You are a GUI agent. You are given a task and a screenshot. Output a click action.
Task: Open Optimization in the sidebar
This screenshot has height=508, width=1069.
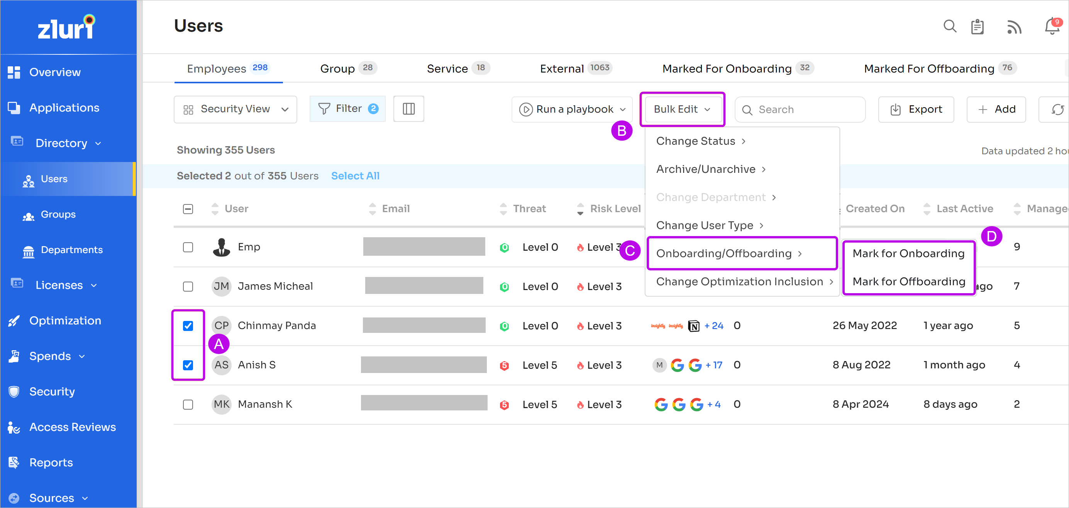[x=65, y=321]
